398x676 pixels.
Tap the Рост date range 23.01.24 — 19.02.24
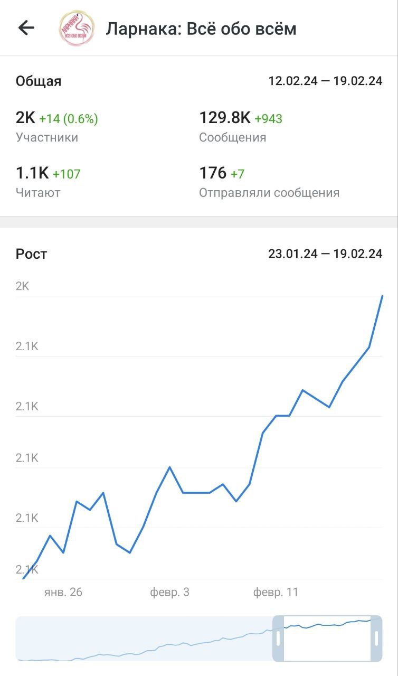[325, 254]
